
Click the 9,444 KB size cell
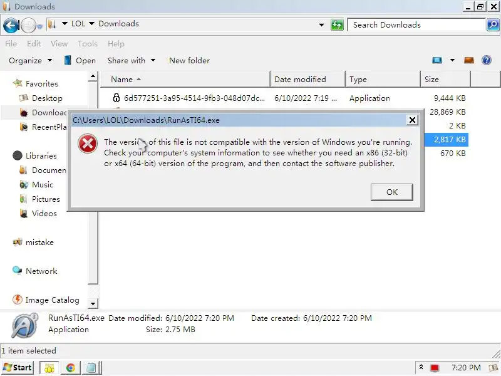coord(449,98)
